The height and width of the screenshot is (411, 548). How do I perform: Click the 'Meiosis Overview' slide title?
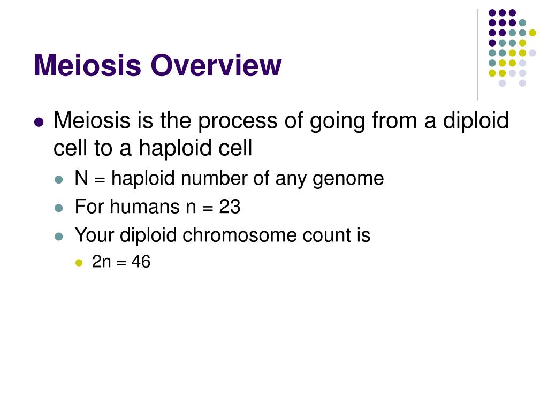pos(157,65)
